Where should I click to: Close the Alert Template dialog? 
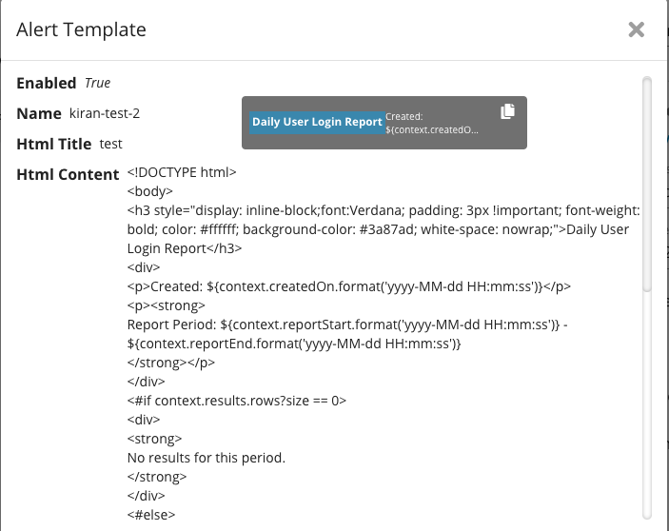(x=636, y=29)
